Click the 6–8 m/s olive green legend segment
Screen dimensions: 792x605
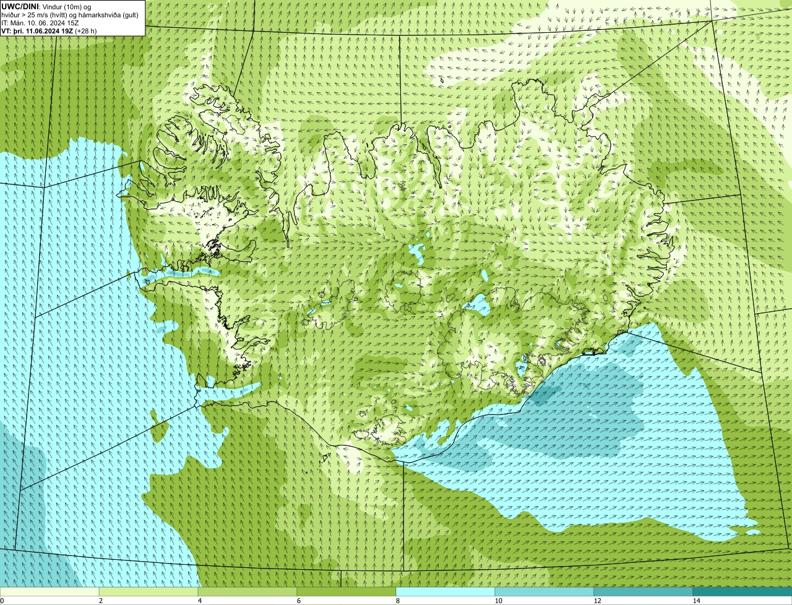click(346, 591)
